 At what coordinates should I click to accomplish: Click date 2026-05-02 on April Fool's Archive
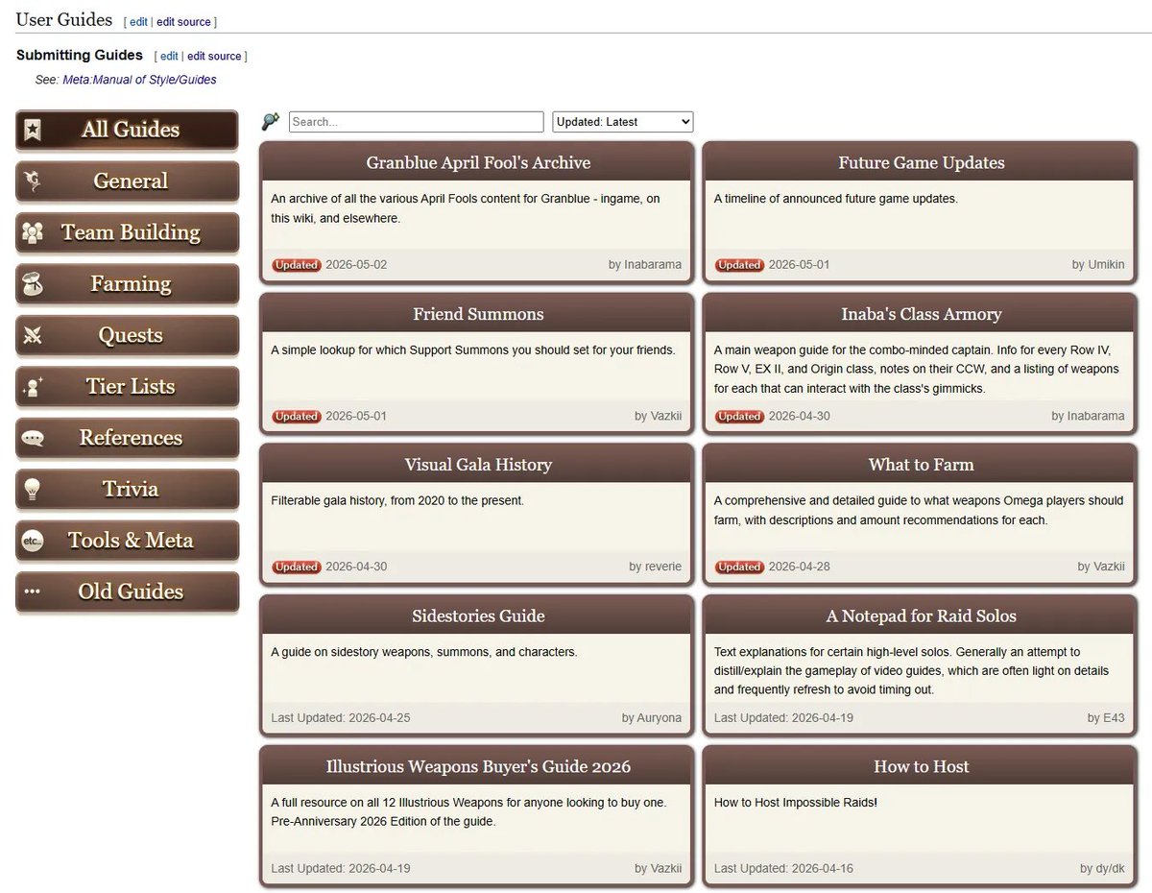point(356,264)
